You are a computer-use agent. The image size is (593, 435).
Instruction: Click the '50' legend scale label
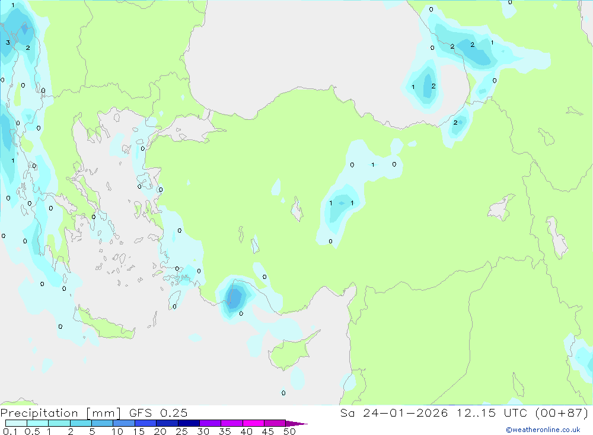tap(290, 431)
